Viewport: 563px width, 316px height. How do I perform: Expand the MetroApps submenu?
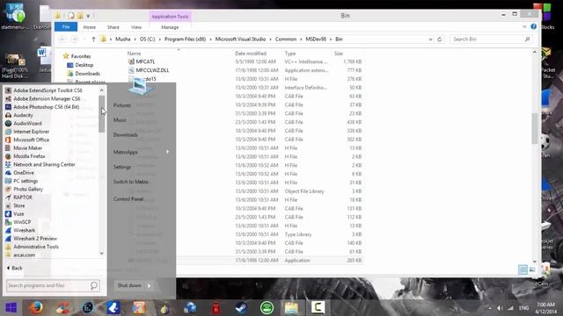pyautogui.click(x=168, y=152)
